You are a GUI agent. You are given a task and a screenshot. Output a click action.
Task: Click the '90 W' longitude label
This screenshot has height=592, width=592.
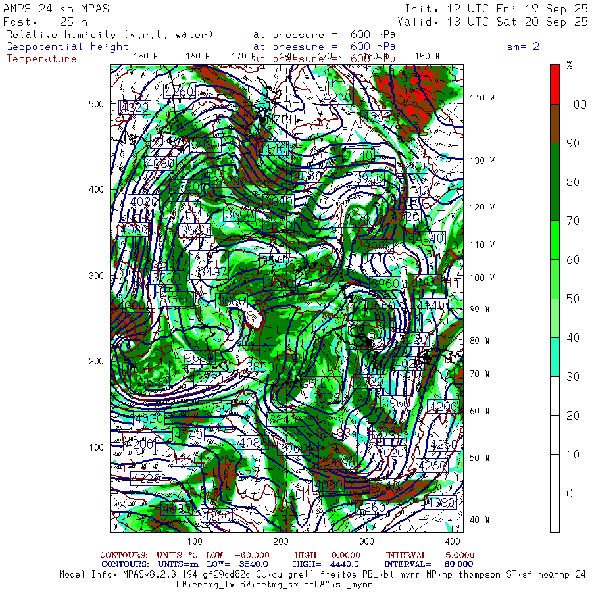click(480, 309)
